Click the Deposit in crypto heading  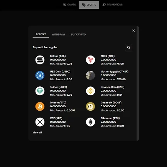[x=45, y=47]
